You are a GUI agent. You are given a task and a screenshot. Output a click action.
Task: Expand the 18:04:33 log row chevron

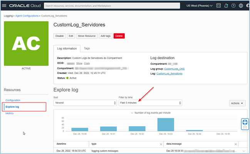(244, 151)
